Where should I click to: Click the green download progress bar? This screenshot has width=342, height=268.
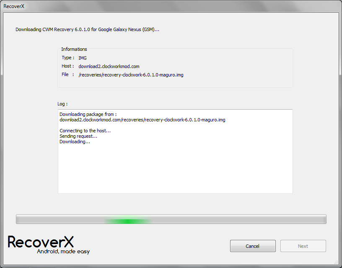tap(171, 219)
